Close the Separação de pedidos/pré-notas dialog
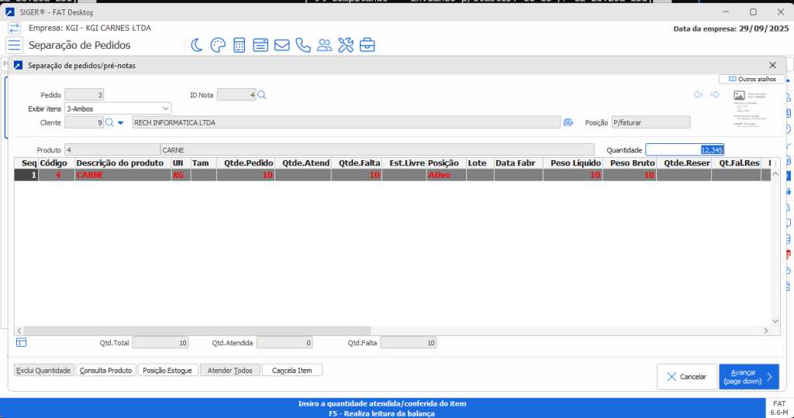Screen dimensions: 794x418 772,65
